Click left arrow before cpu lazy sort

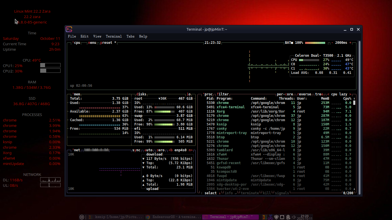[x=328, y=94]
